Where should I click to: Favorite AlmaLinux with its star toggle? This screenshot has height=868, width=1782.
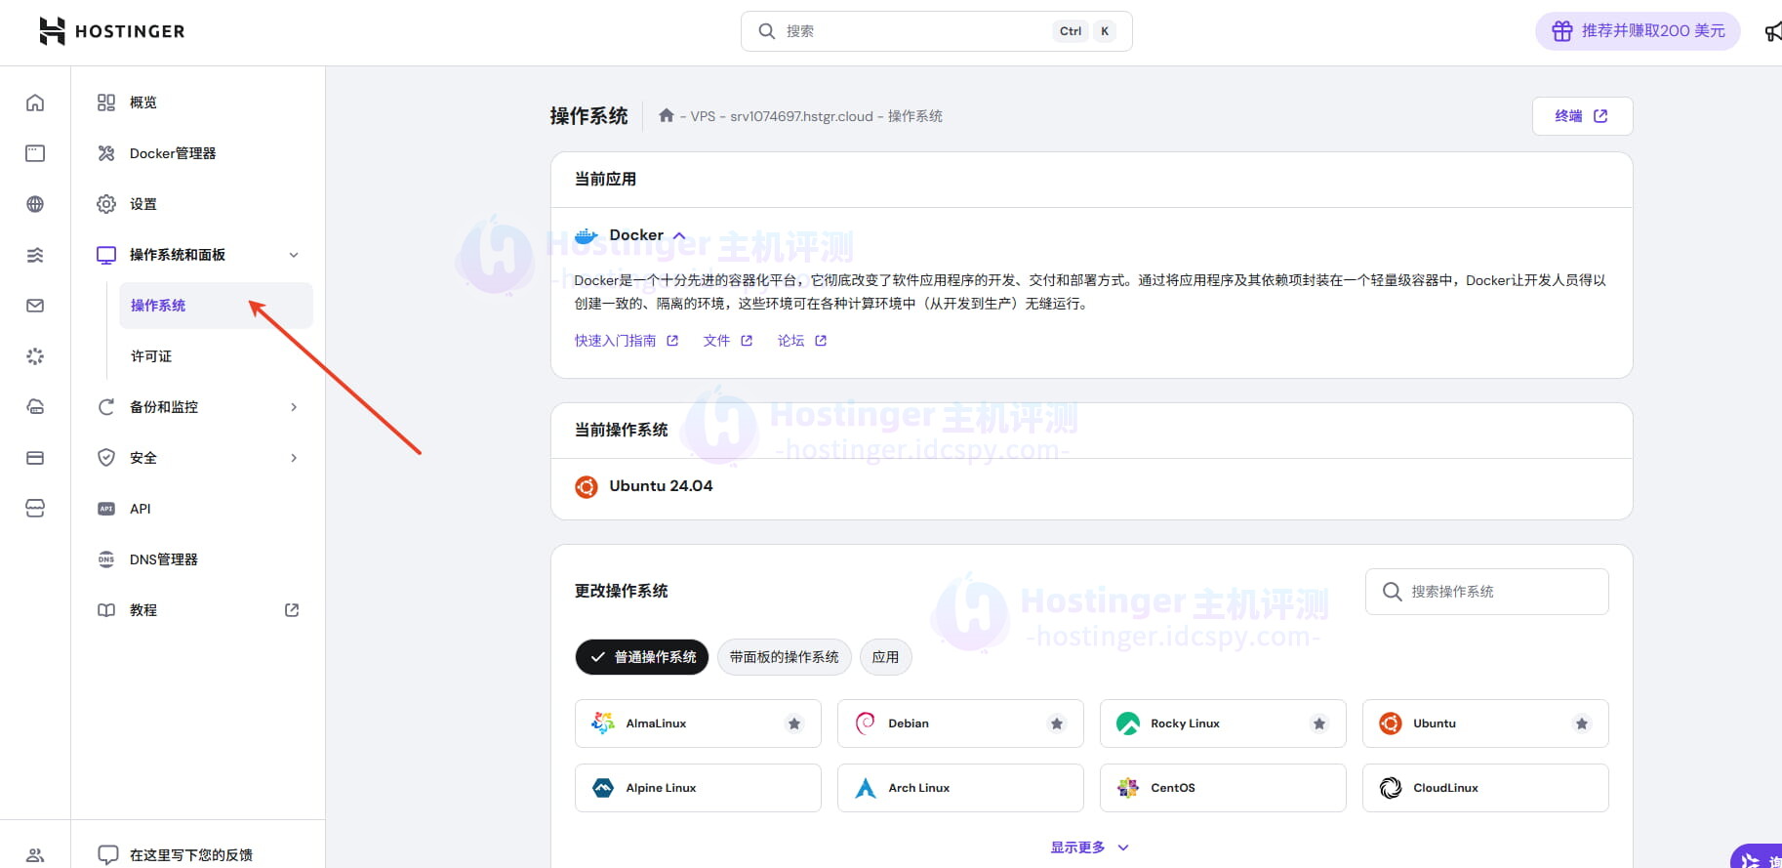click(x=794, y=723)
